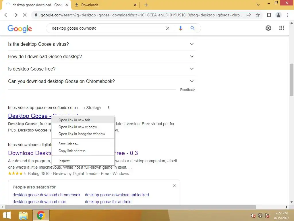Viewport: 294px width, 221px height.
Task: Stop loading the page with X button
Action: (x=25, y=15)
